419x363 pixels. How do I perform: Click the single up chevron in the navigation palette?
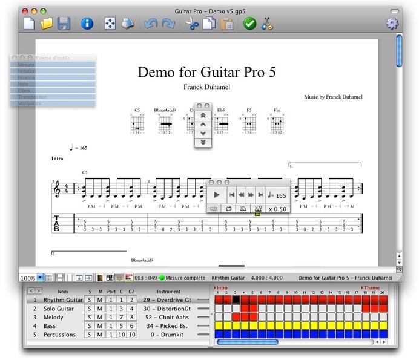(x=203, y=125)
